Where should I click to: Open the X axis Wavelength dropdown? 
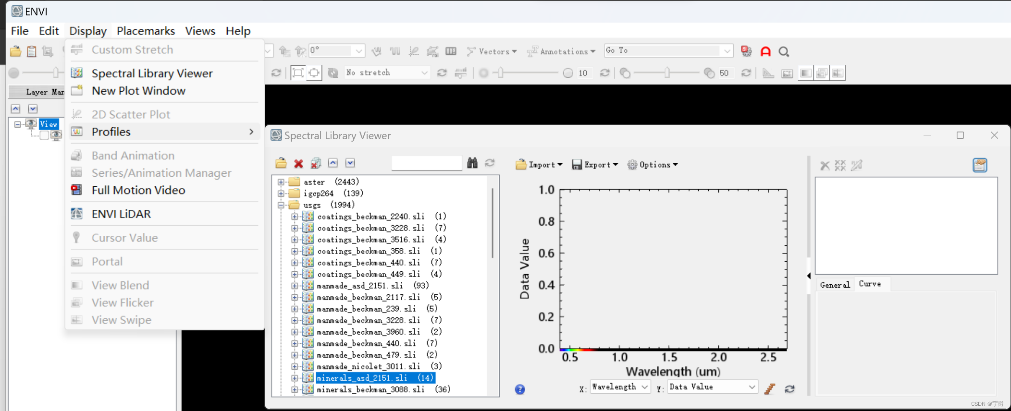click(x=620, y=387)
